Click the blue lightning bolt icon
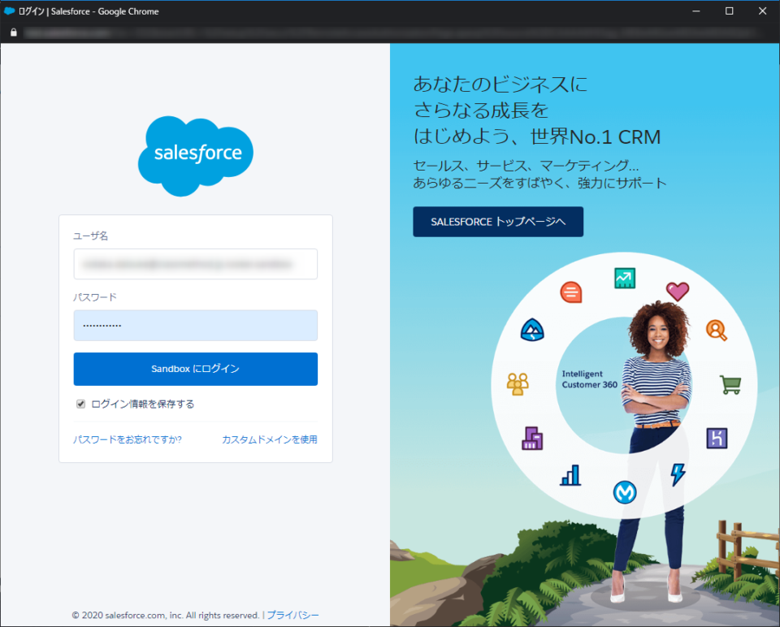This screenshot has height=627, width=780. click(678, 474)
